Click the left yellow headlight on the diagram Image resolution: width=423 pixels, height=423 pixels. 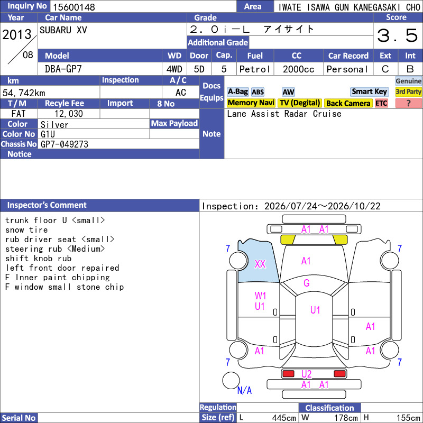pyautogui.click(x=288, y=240)
